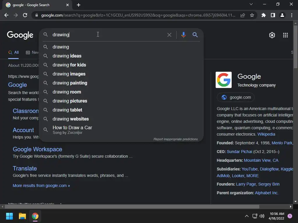Screen dimensions: 298x223
Task: Click the google.com website button
Action: pos(236,97)
